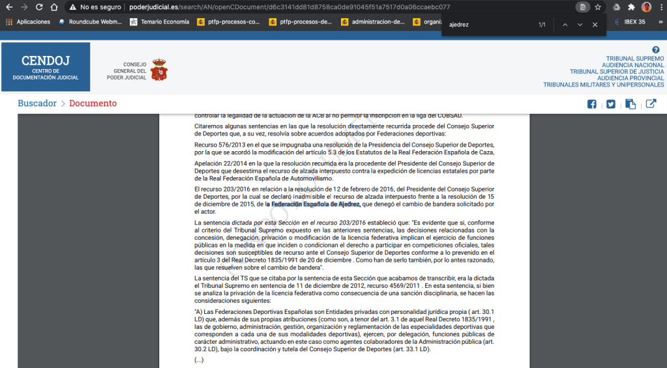This screenshot has height=368, width=667.
Task: Open the Chrome extensions puzzle icon
Action: [631, 7]
